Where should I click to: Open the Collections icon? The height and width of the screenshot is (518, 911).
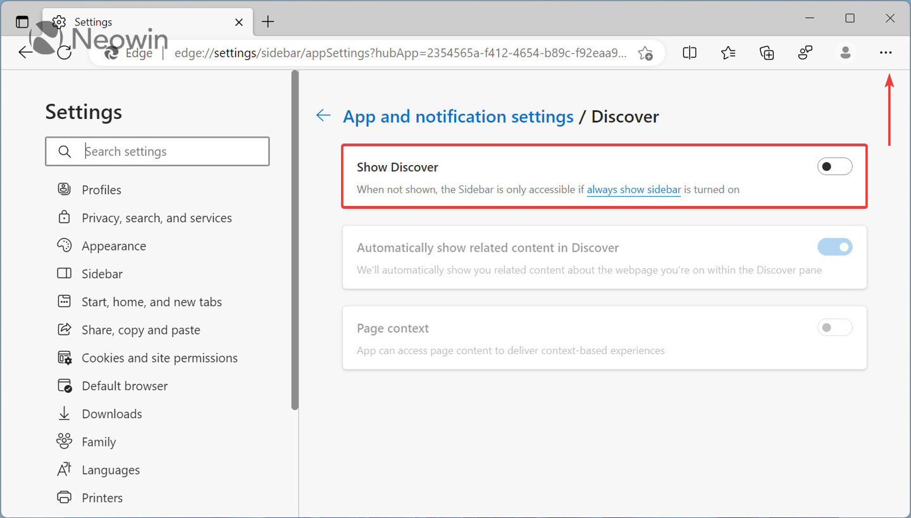766,52
